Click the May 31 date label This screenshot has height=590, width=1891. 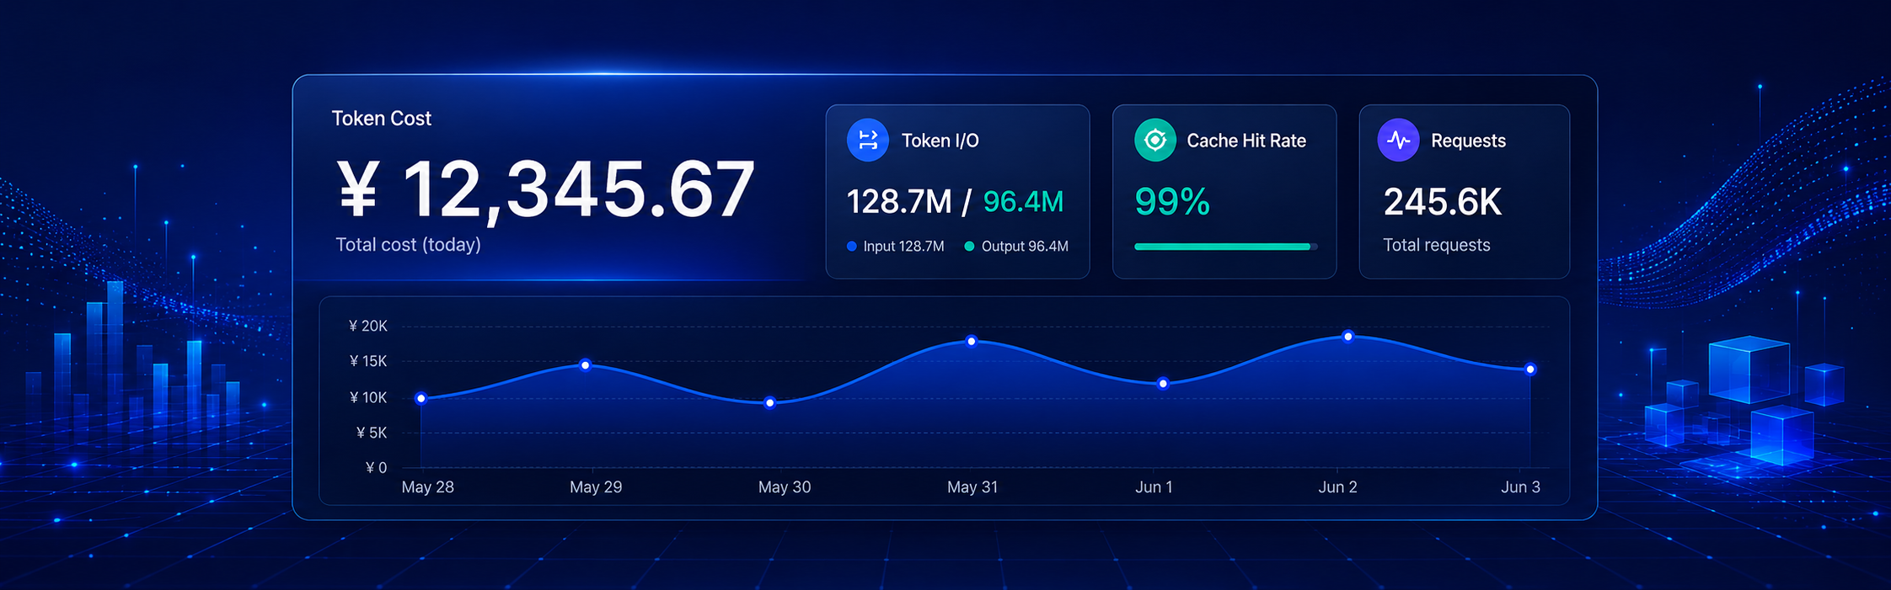(972, 487)
